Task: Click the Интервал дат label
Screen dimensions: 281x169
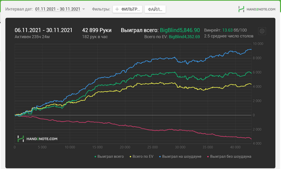Action: 19,9
